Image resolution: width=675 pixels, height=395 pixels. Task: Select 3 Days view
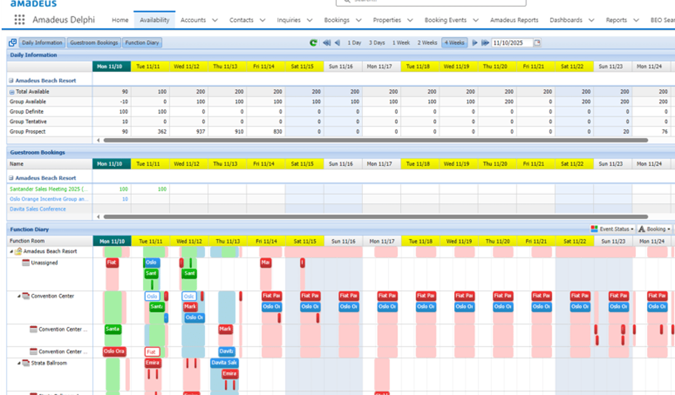click(377, 43)
